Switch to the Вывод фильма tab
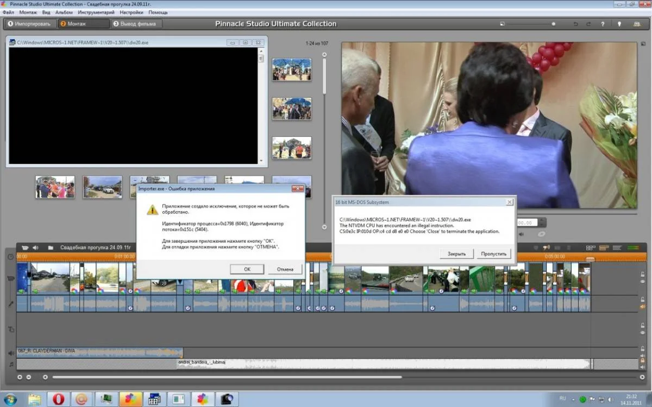This screenshot has height=407, width=652. tap(137, 24)
